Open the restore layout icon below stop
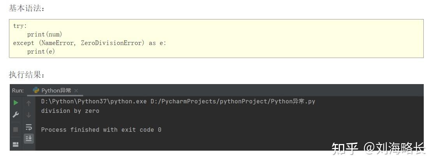Image resolution: width=437 pixels, height=167 pixels. (x=16, y=144)
